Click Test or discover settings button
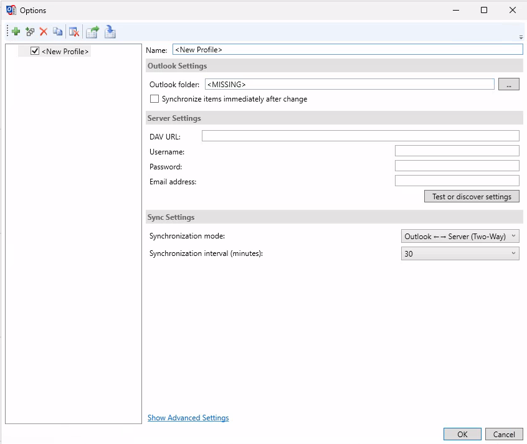Screen dimensions: 527x444 tap(472, 197)
